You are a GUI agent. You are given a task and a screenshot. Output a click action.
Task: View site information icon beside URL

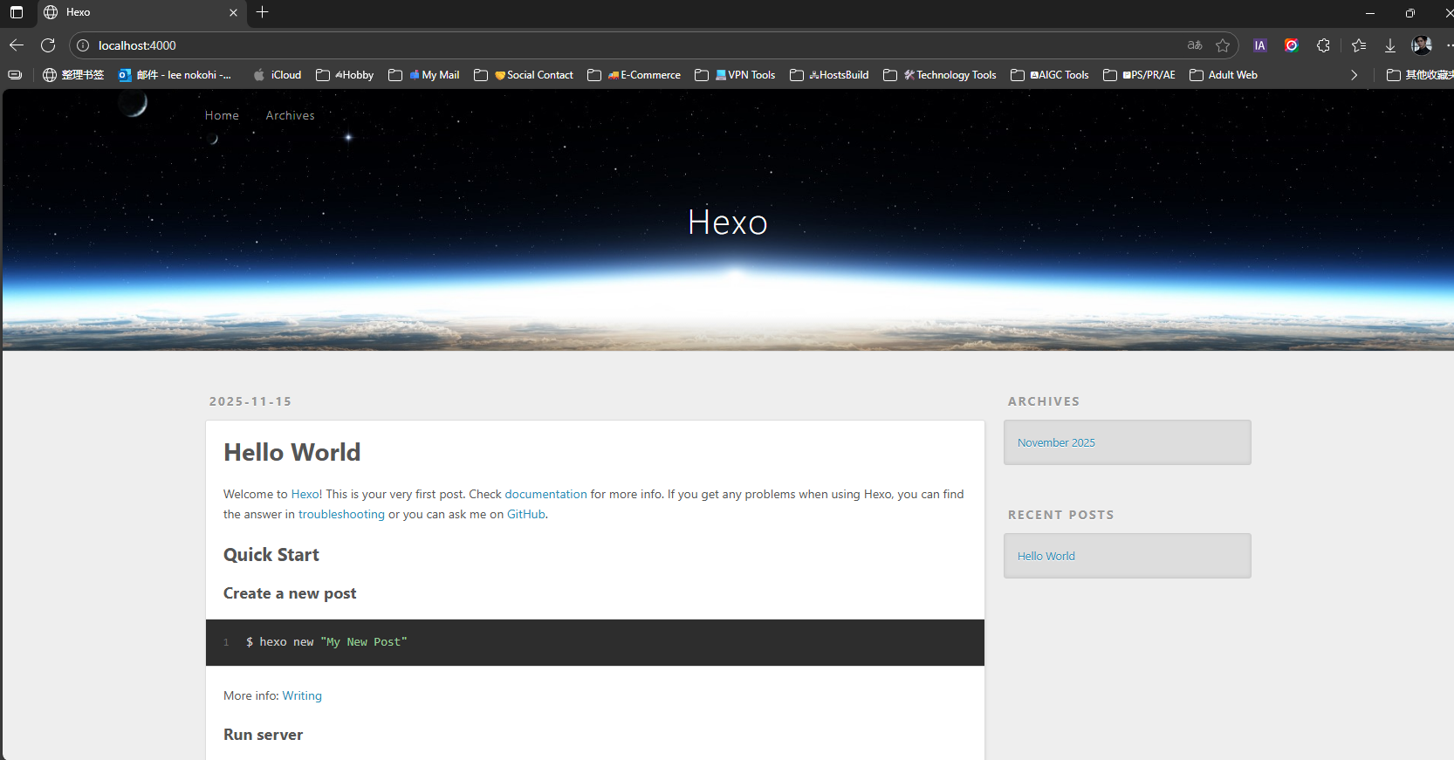tap(83, 45)
